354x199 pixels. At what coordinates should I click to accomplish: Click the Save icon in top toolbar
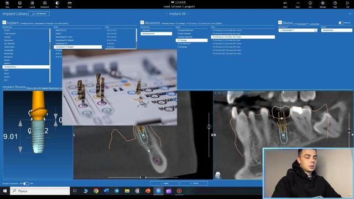coord(7,3)
